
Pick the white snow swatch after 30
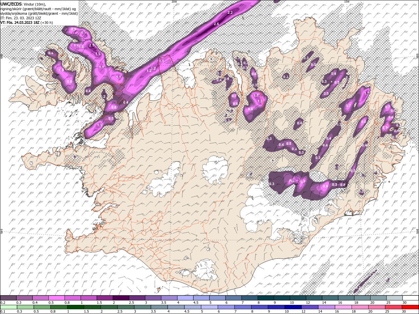410,298
